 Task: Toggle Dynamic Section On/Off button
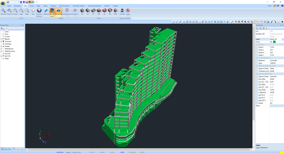(x=122, y=11)
